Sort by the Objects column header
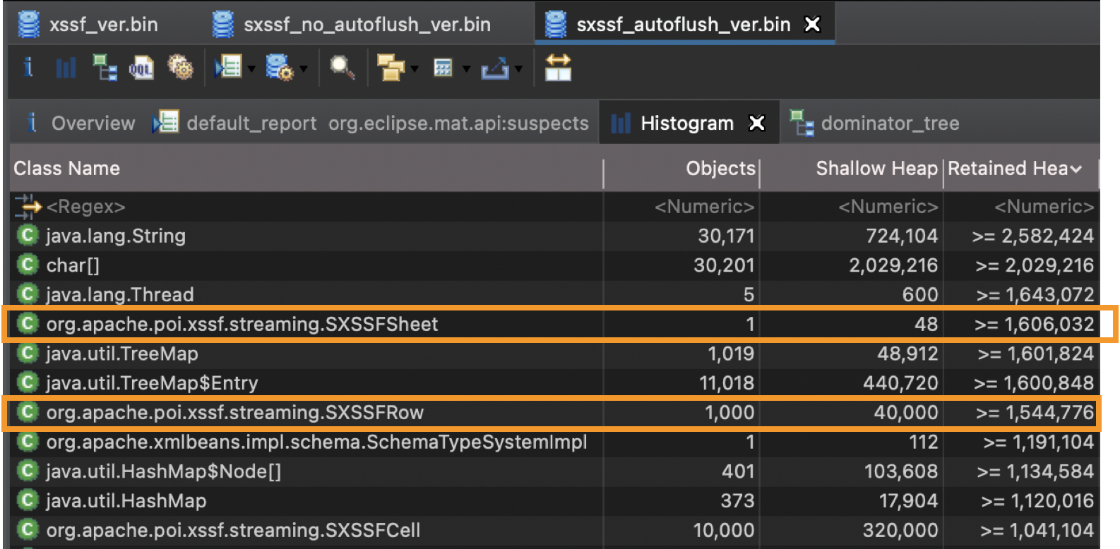The image size is (1120, 549). pos(720,169)
